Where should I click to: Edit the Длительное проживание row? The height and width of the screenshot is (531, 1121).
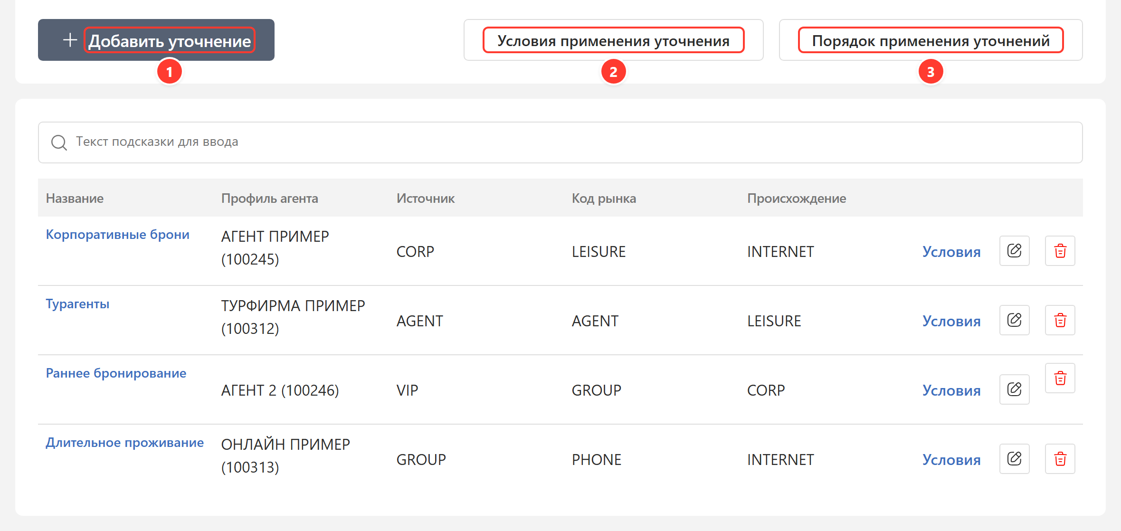1015,459
